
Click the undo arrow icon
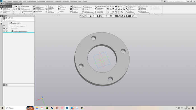(x=14, y=11)
